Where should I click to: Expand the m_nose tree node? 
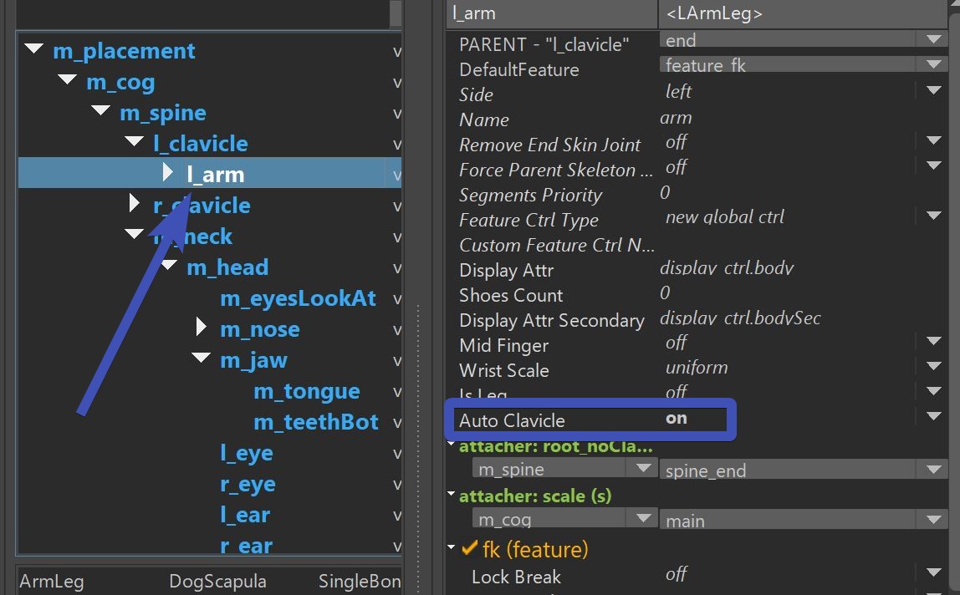pos(201,327)
